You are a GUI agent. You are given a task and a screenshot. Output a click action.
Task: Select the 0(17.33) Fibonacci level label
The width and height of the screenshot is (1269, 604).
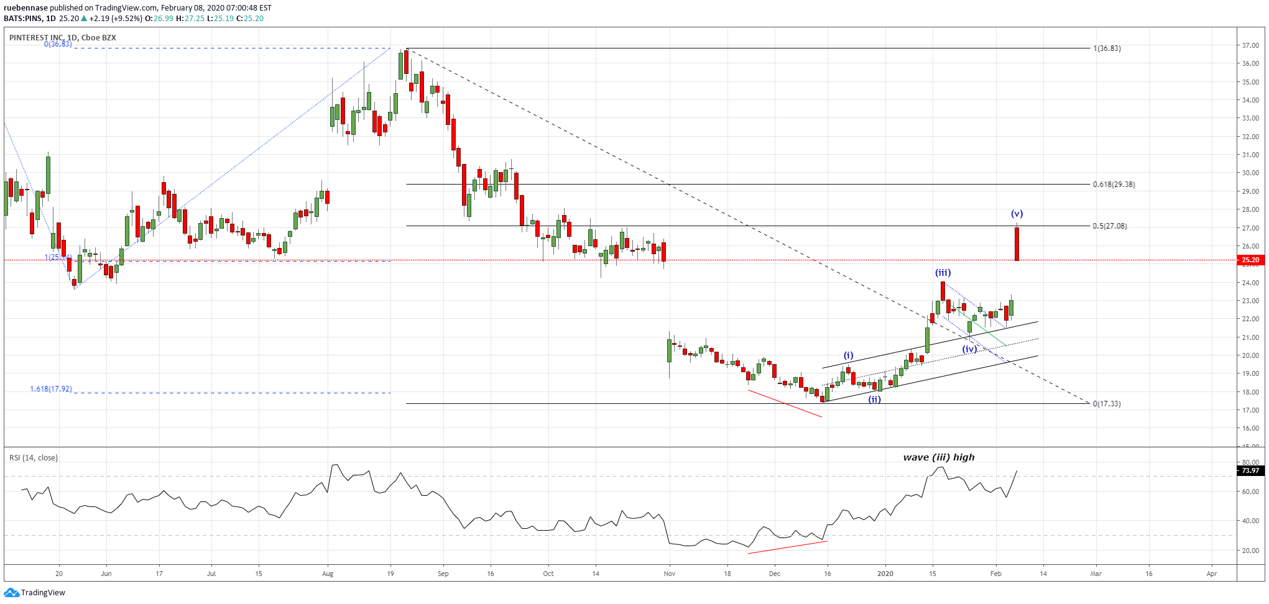[1107, 404]
